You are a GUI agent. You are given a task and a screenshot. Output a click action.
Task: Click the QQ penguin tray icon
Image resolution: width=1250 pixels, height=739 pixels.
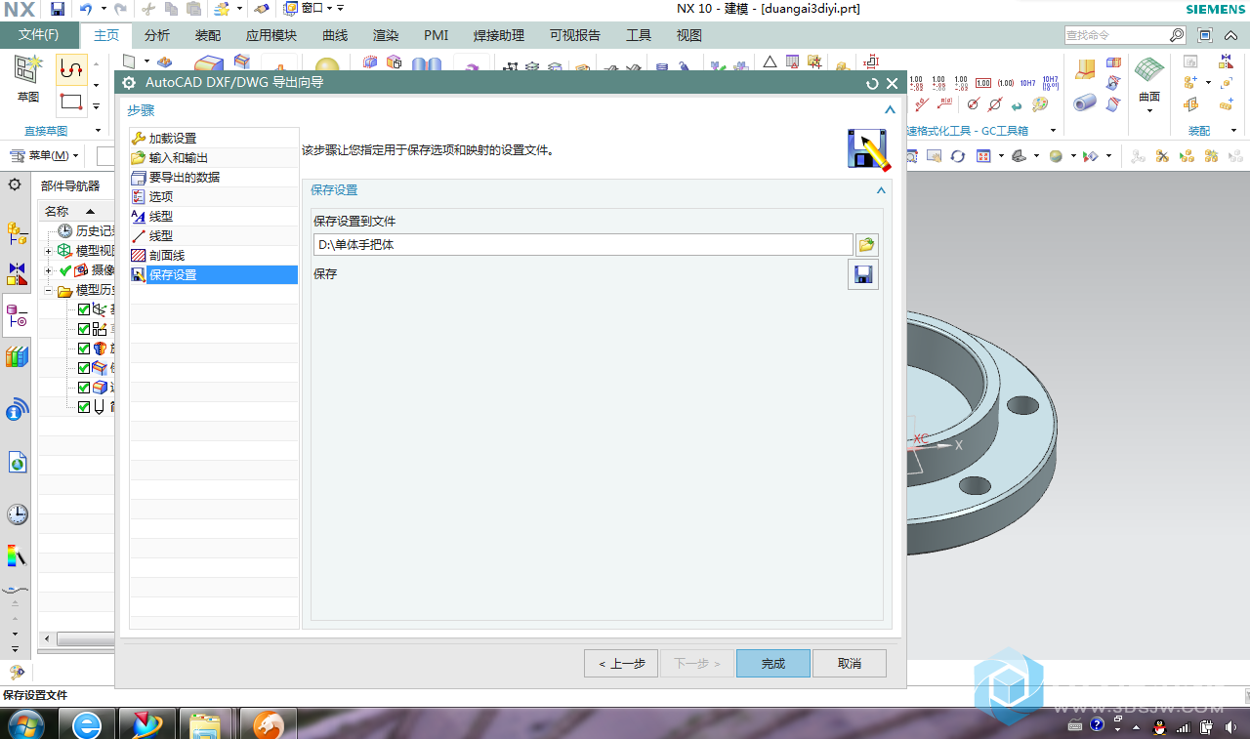1159,726
